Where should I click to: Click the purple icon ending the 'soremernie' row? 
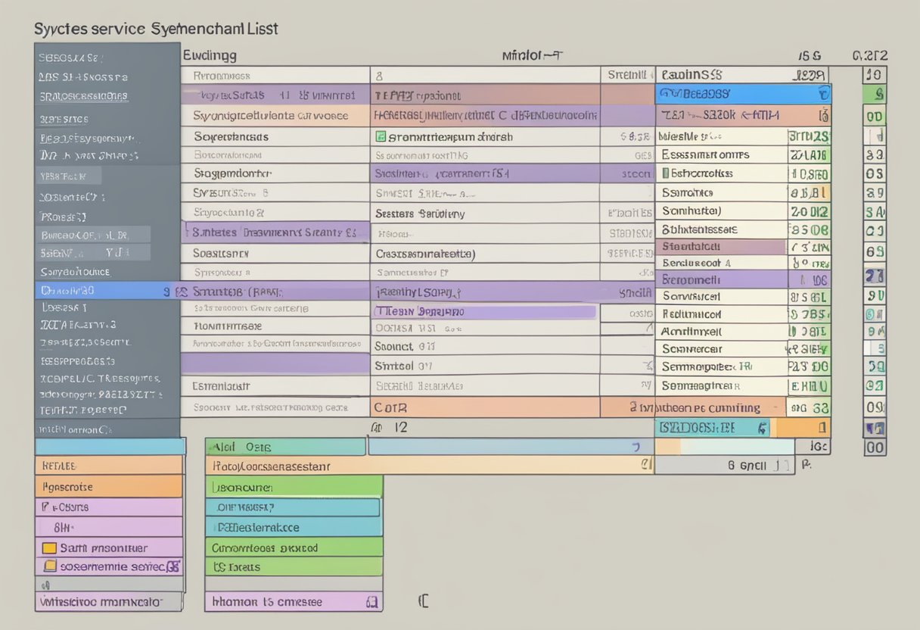tap(172, 566)
